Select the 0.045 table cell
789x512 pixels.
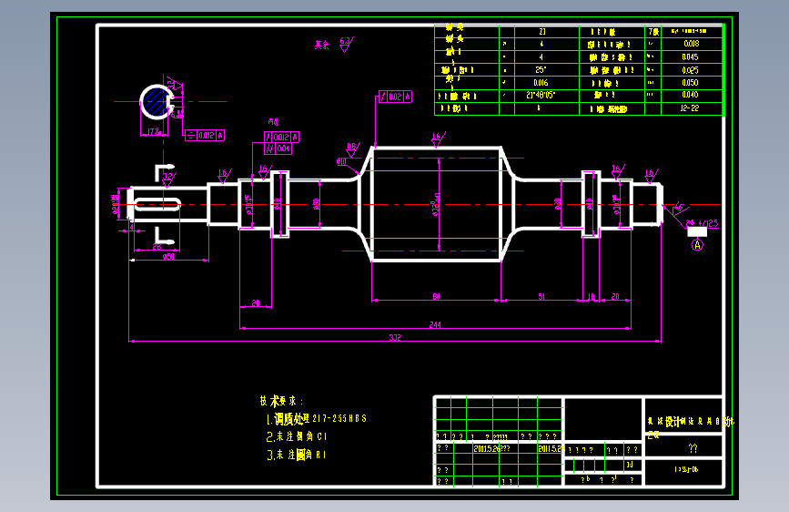pos(691,57)
